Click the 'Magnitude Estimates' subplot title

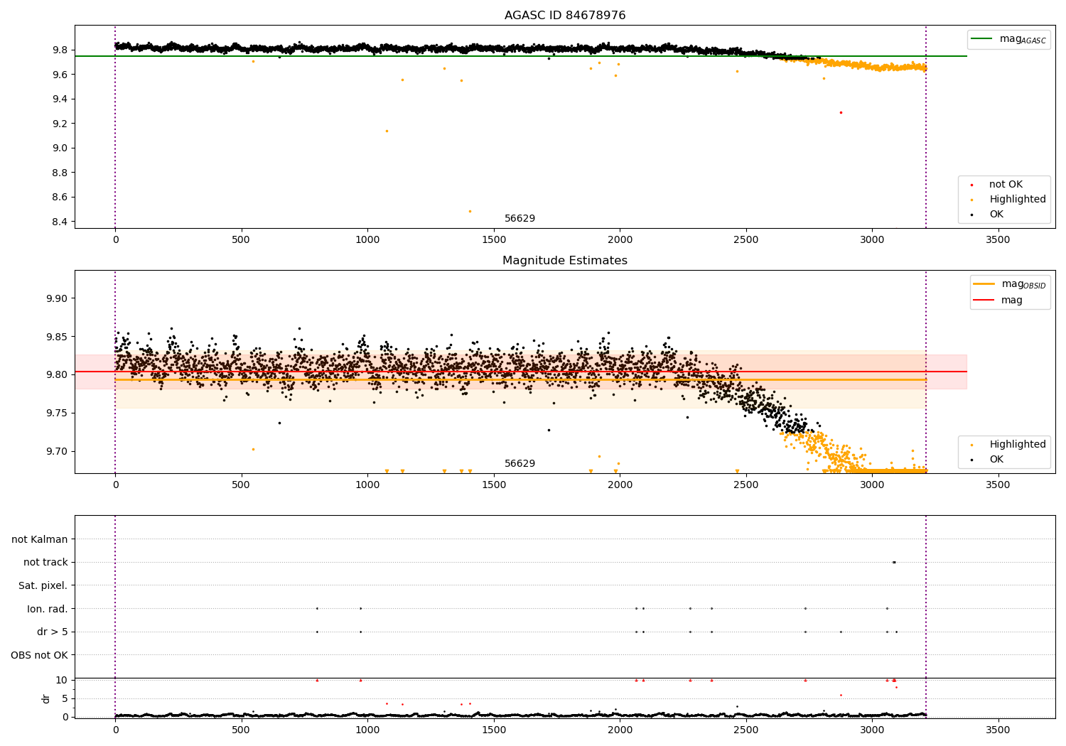pyautogui.click(x=565, y=261)
